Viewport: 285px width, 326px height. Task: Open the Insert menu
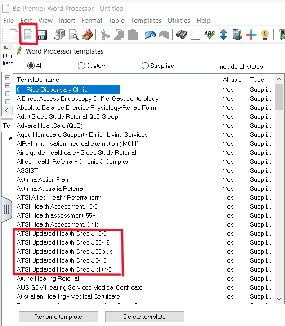(x=67, y=21)
